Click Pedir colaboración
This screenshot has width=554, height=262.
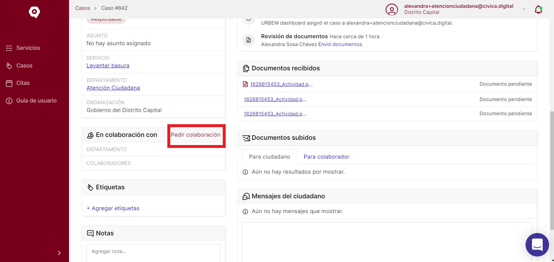click(195, 135)
